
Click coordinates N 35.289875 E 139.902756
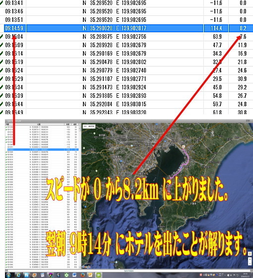[x=115, y=37]
